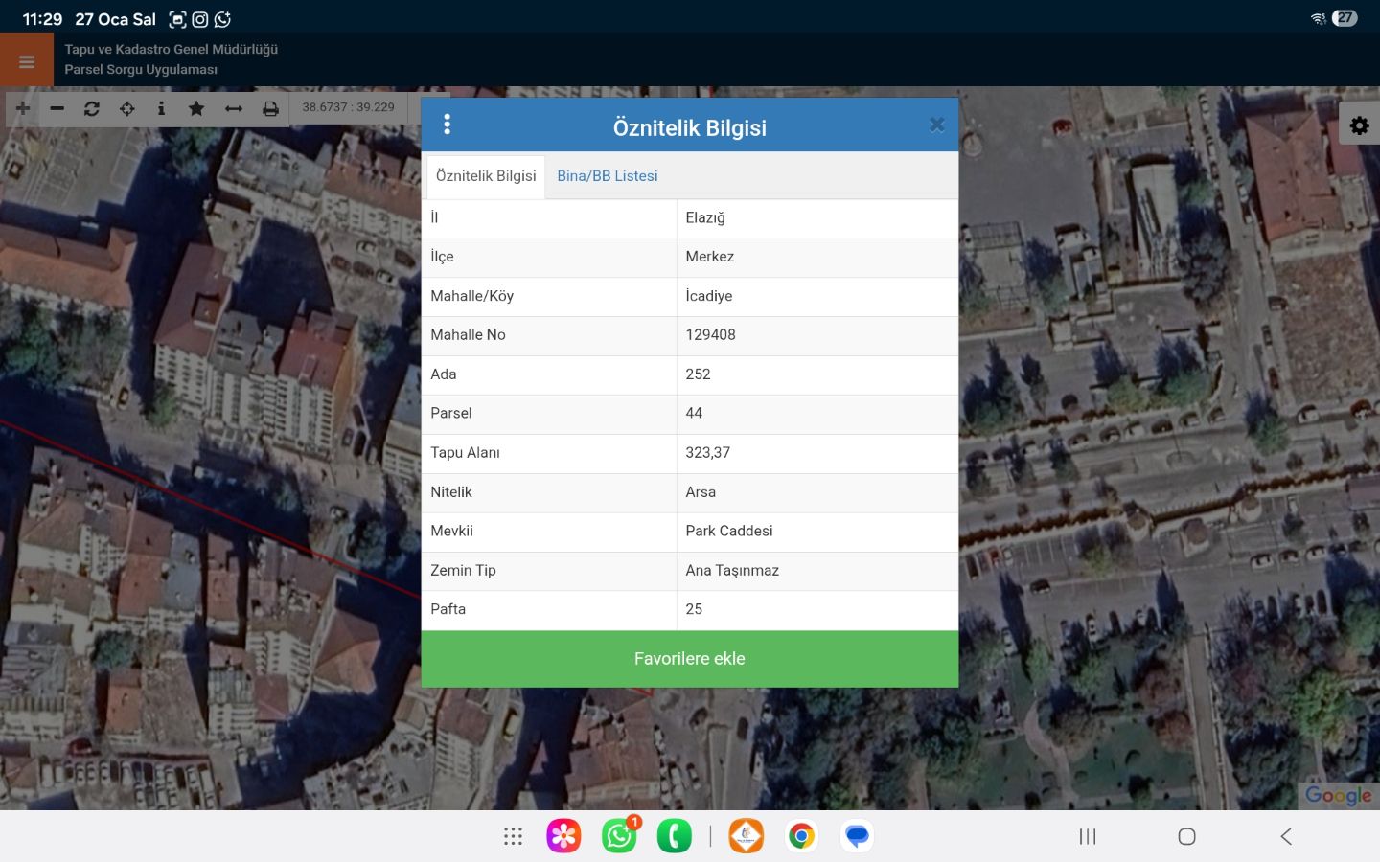The height and width of the screenshot is (862, 1380).
Task: Click the refresh map icon
Action: coord(92,108)
